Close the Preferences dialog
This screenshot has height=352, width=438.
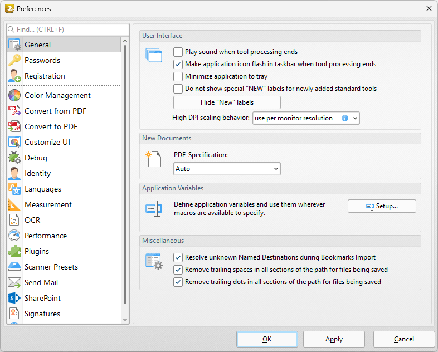(429, 9)
